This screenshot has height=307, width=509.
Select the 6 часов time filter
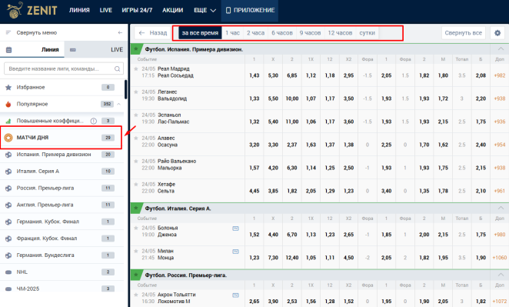pos(282,33)
